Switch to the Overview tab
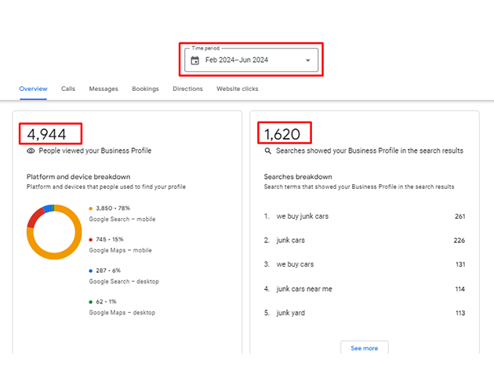Screen dimensions: 494x392 pos(33,89)
